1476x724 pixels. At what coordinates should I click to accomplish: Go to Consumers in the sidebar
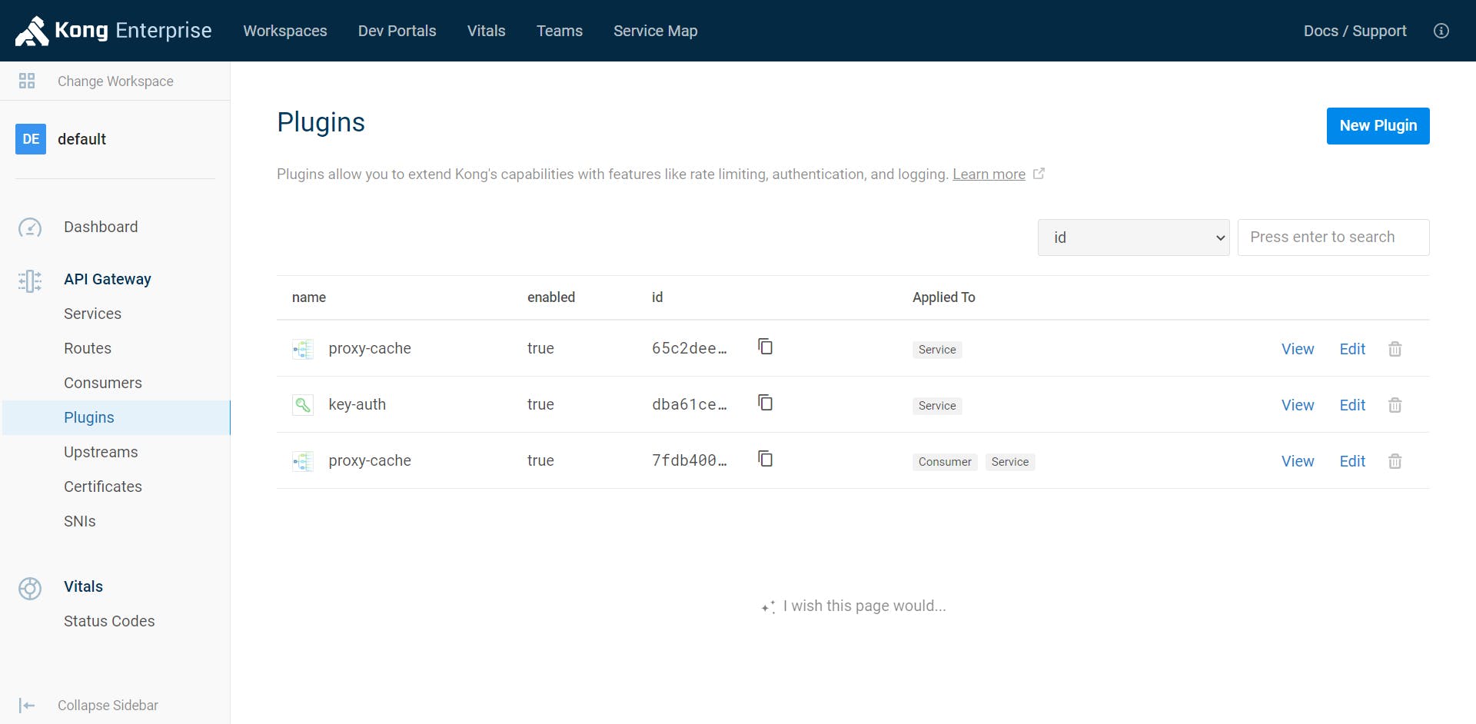pyautogui.click(x=103, y=383)
